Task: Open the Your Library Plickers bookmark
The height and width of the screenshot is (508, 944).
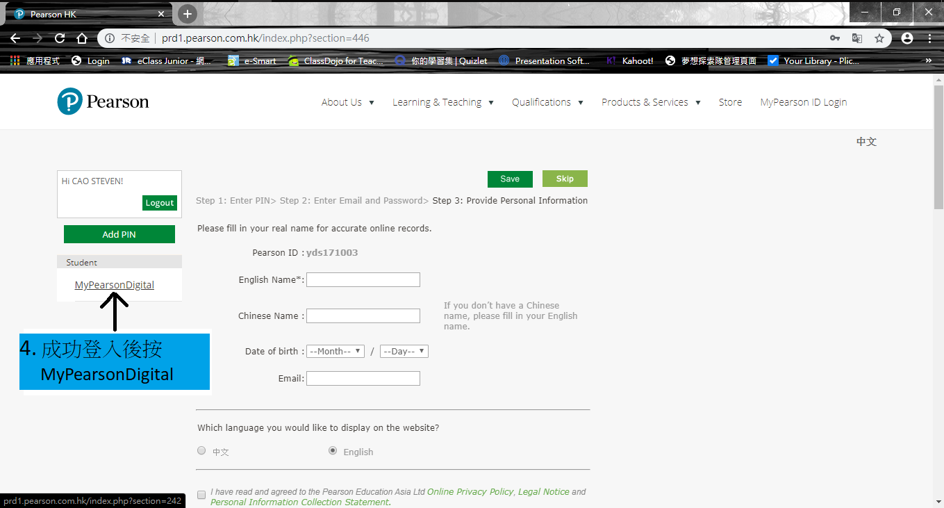Action: coord(813,60)
